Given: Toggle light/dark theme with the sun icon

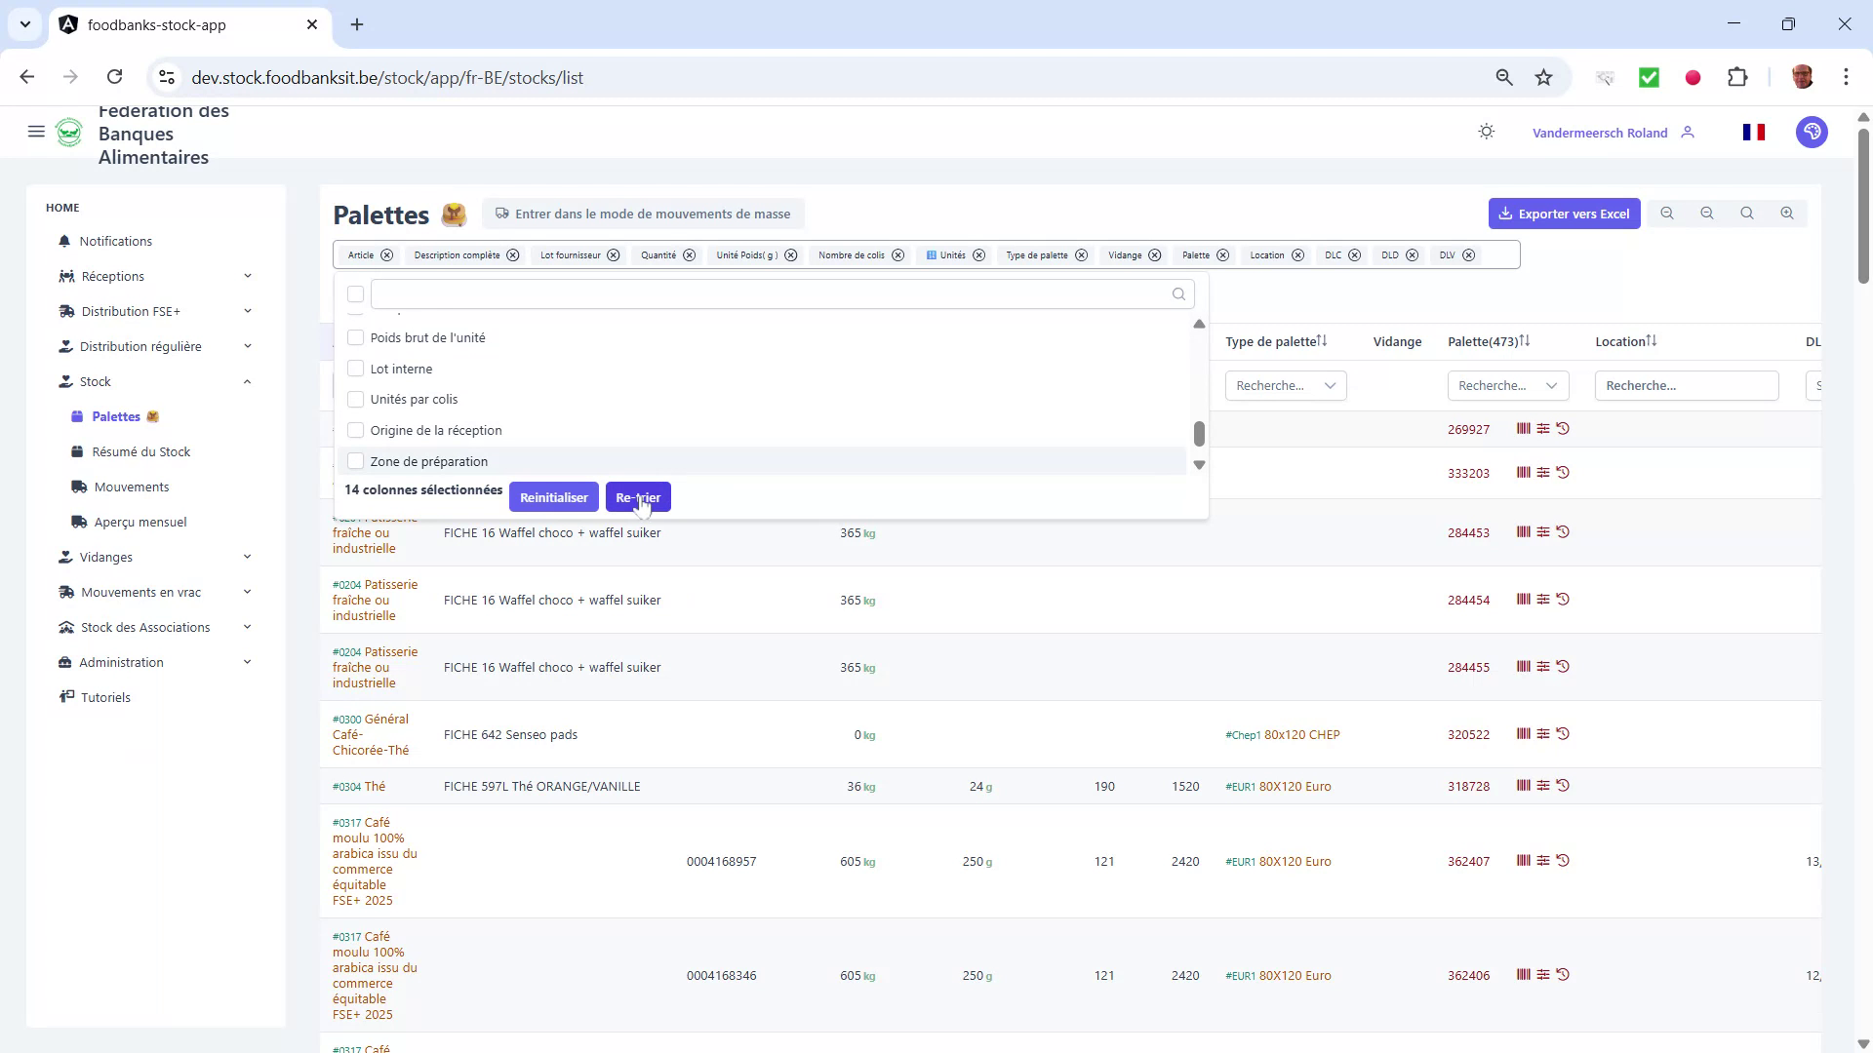Looking at the screenshot, I should click(1486, 132).
